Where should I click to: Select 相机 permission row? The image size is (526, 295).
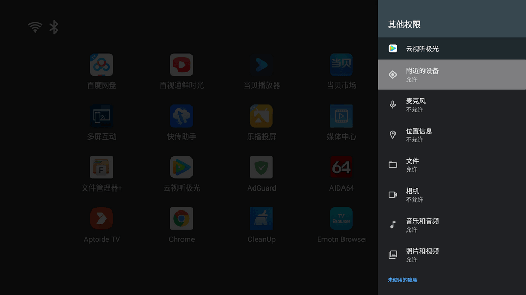[x=451, y=195]
